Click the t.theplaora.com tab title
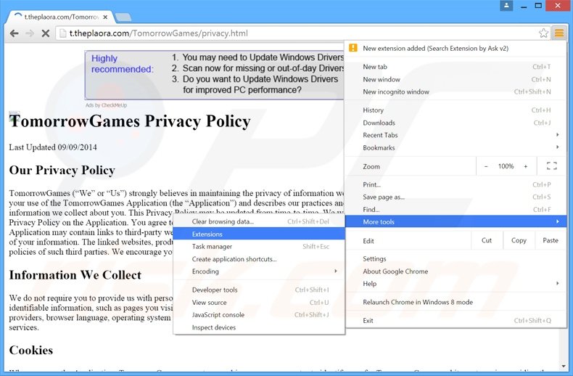The height and width of the screenshot is (376, 573). click(x=61, y=17)
